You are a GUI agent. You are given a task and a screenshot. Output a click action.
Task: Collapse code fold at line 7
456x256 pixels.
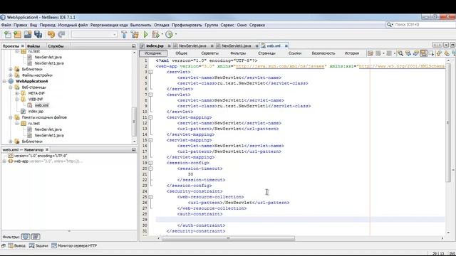coord(150,95)
